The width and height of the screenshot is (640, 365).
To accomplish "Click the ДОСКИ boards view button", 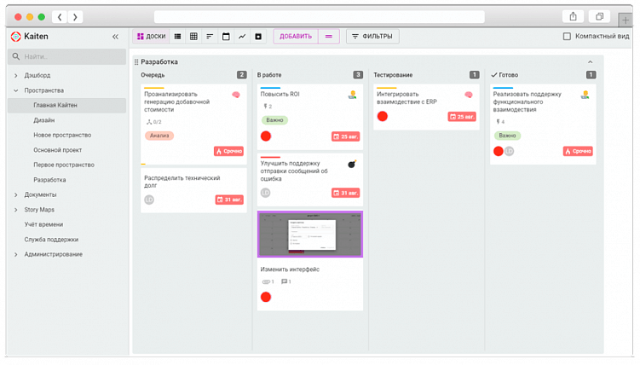I will point(151,37).
